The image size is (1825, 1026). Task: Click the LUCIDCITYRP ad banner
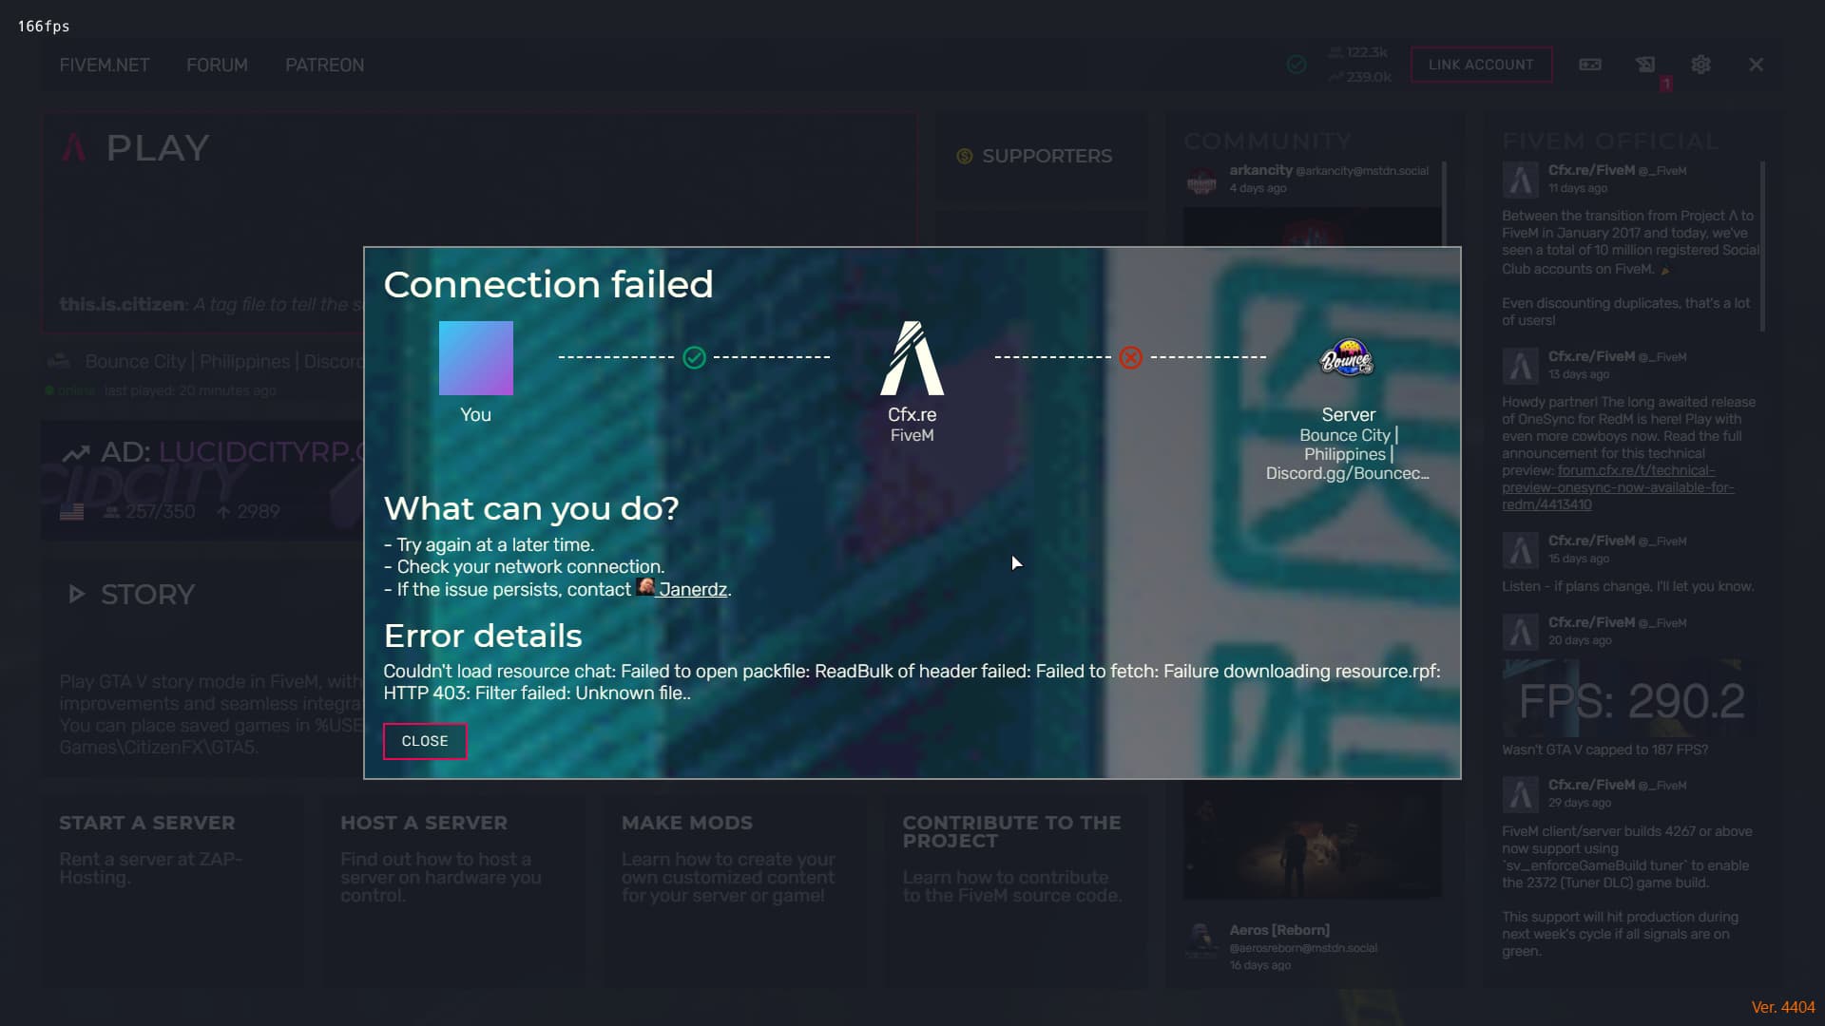tap(202, 480)
